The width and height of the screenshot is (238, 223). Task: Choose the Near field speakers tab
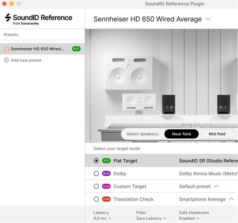pos(181,134)
